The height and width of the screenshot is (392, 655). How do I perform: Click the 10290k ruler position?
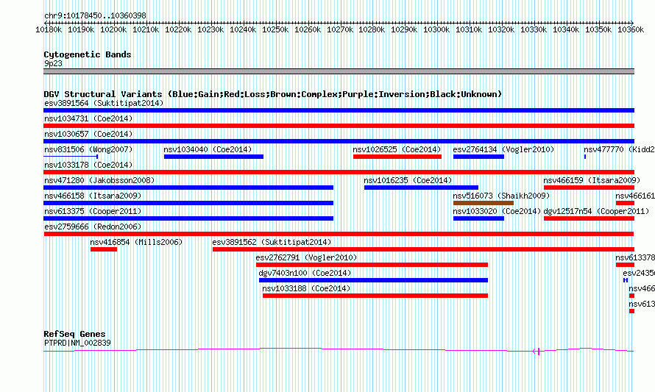(404, 29)
